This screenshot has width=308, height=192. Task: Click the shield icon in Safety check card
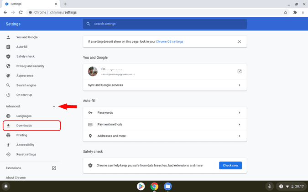[x=90, y=166]
